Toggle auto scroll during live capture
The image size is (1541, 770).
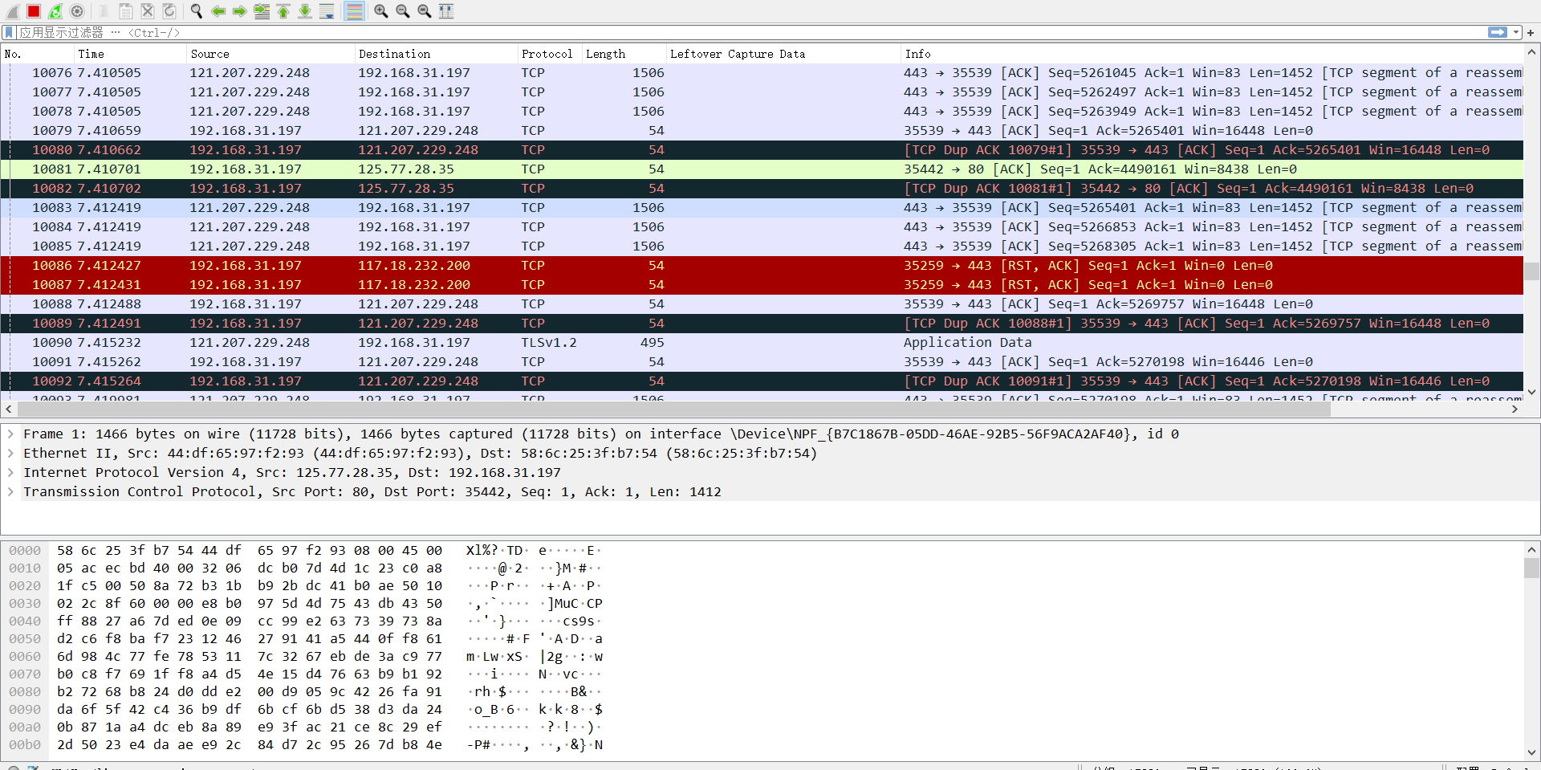pos(327,11)
